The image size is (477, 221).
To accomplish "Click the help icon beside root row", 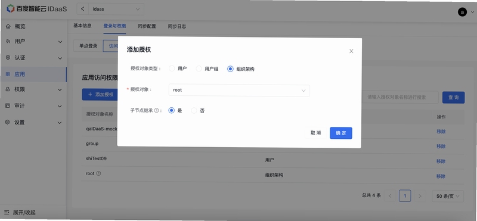I will tap(98, 173).
